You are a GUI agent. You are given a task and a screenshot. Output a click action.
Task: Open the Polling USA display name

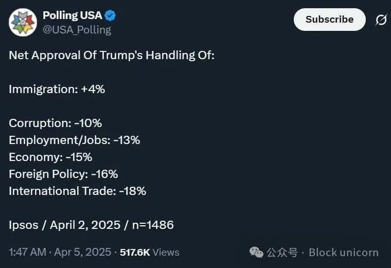point(72,16)
